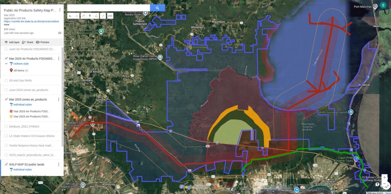Viewport: 391px width, 194px height.
Task: Click the Undo arrow in map toolbar
Action: click(71, 16)
